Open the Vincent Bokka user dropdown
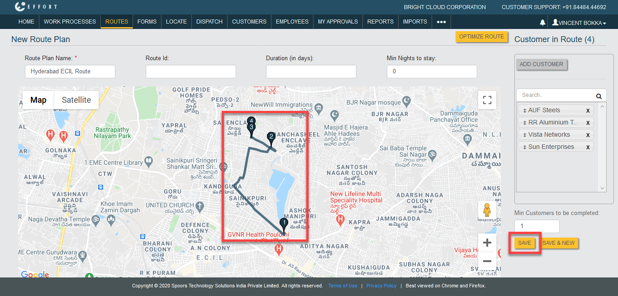The width and height of the screenshot is (618, 296). tap(579, 22)
